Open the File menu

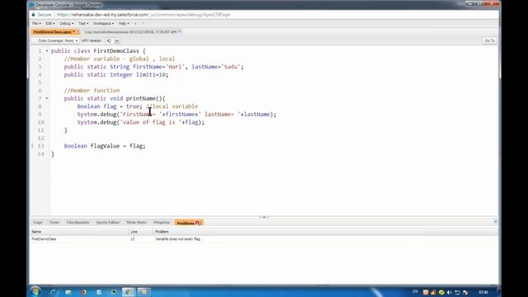36,24
